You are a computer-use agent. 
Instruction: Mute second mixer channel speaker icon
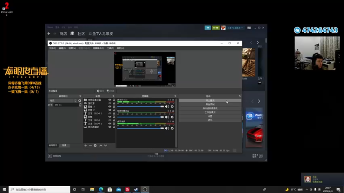[x=167, y=117]
